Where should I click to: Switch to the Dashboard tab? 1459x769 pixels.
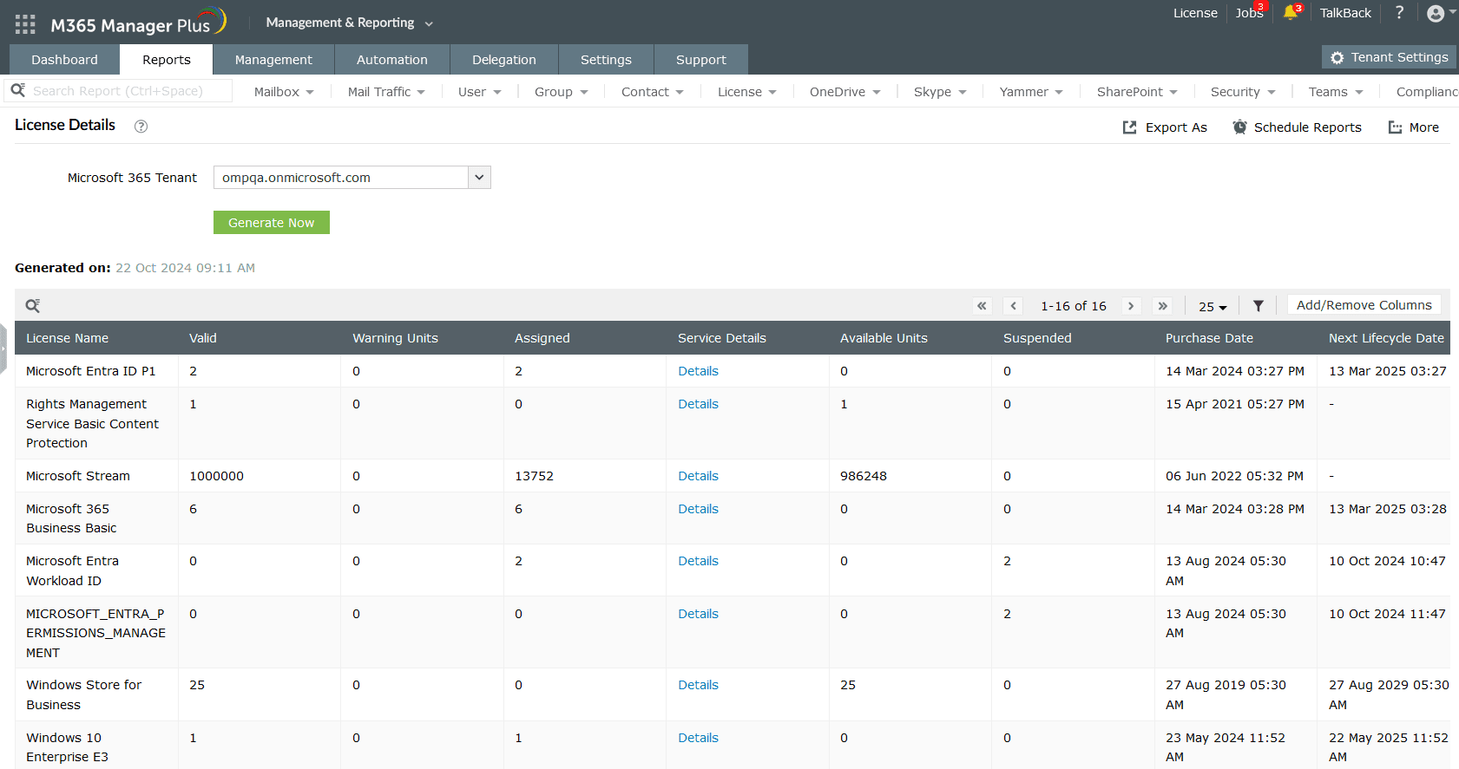coord(64,60)
